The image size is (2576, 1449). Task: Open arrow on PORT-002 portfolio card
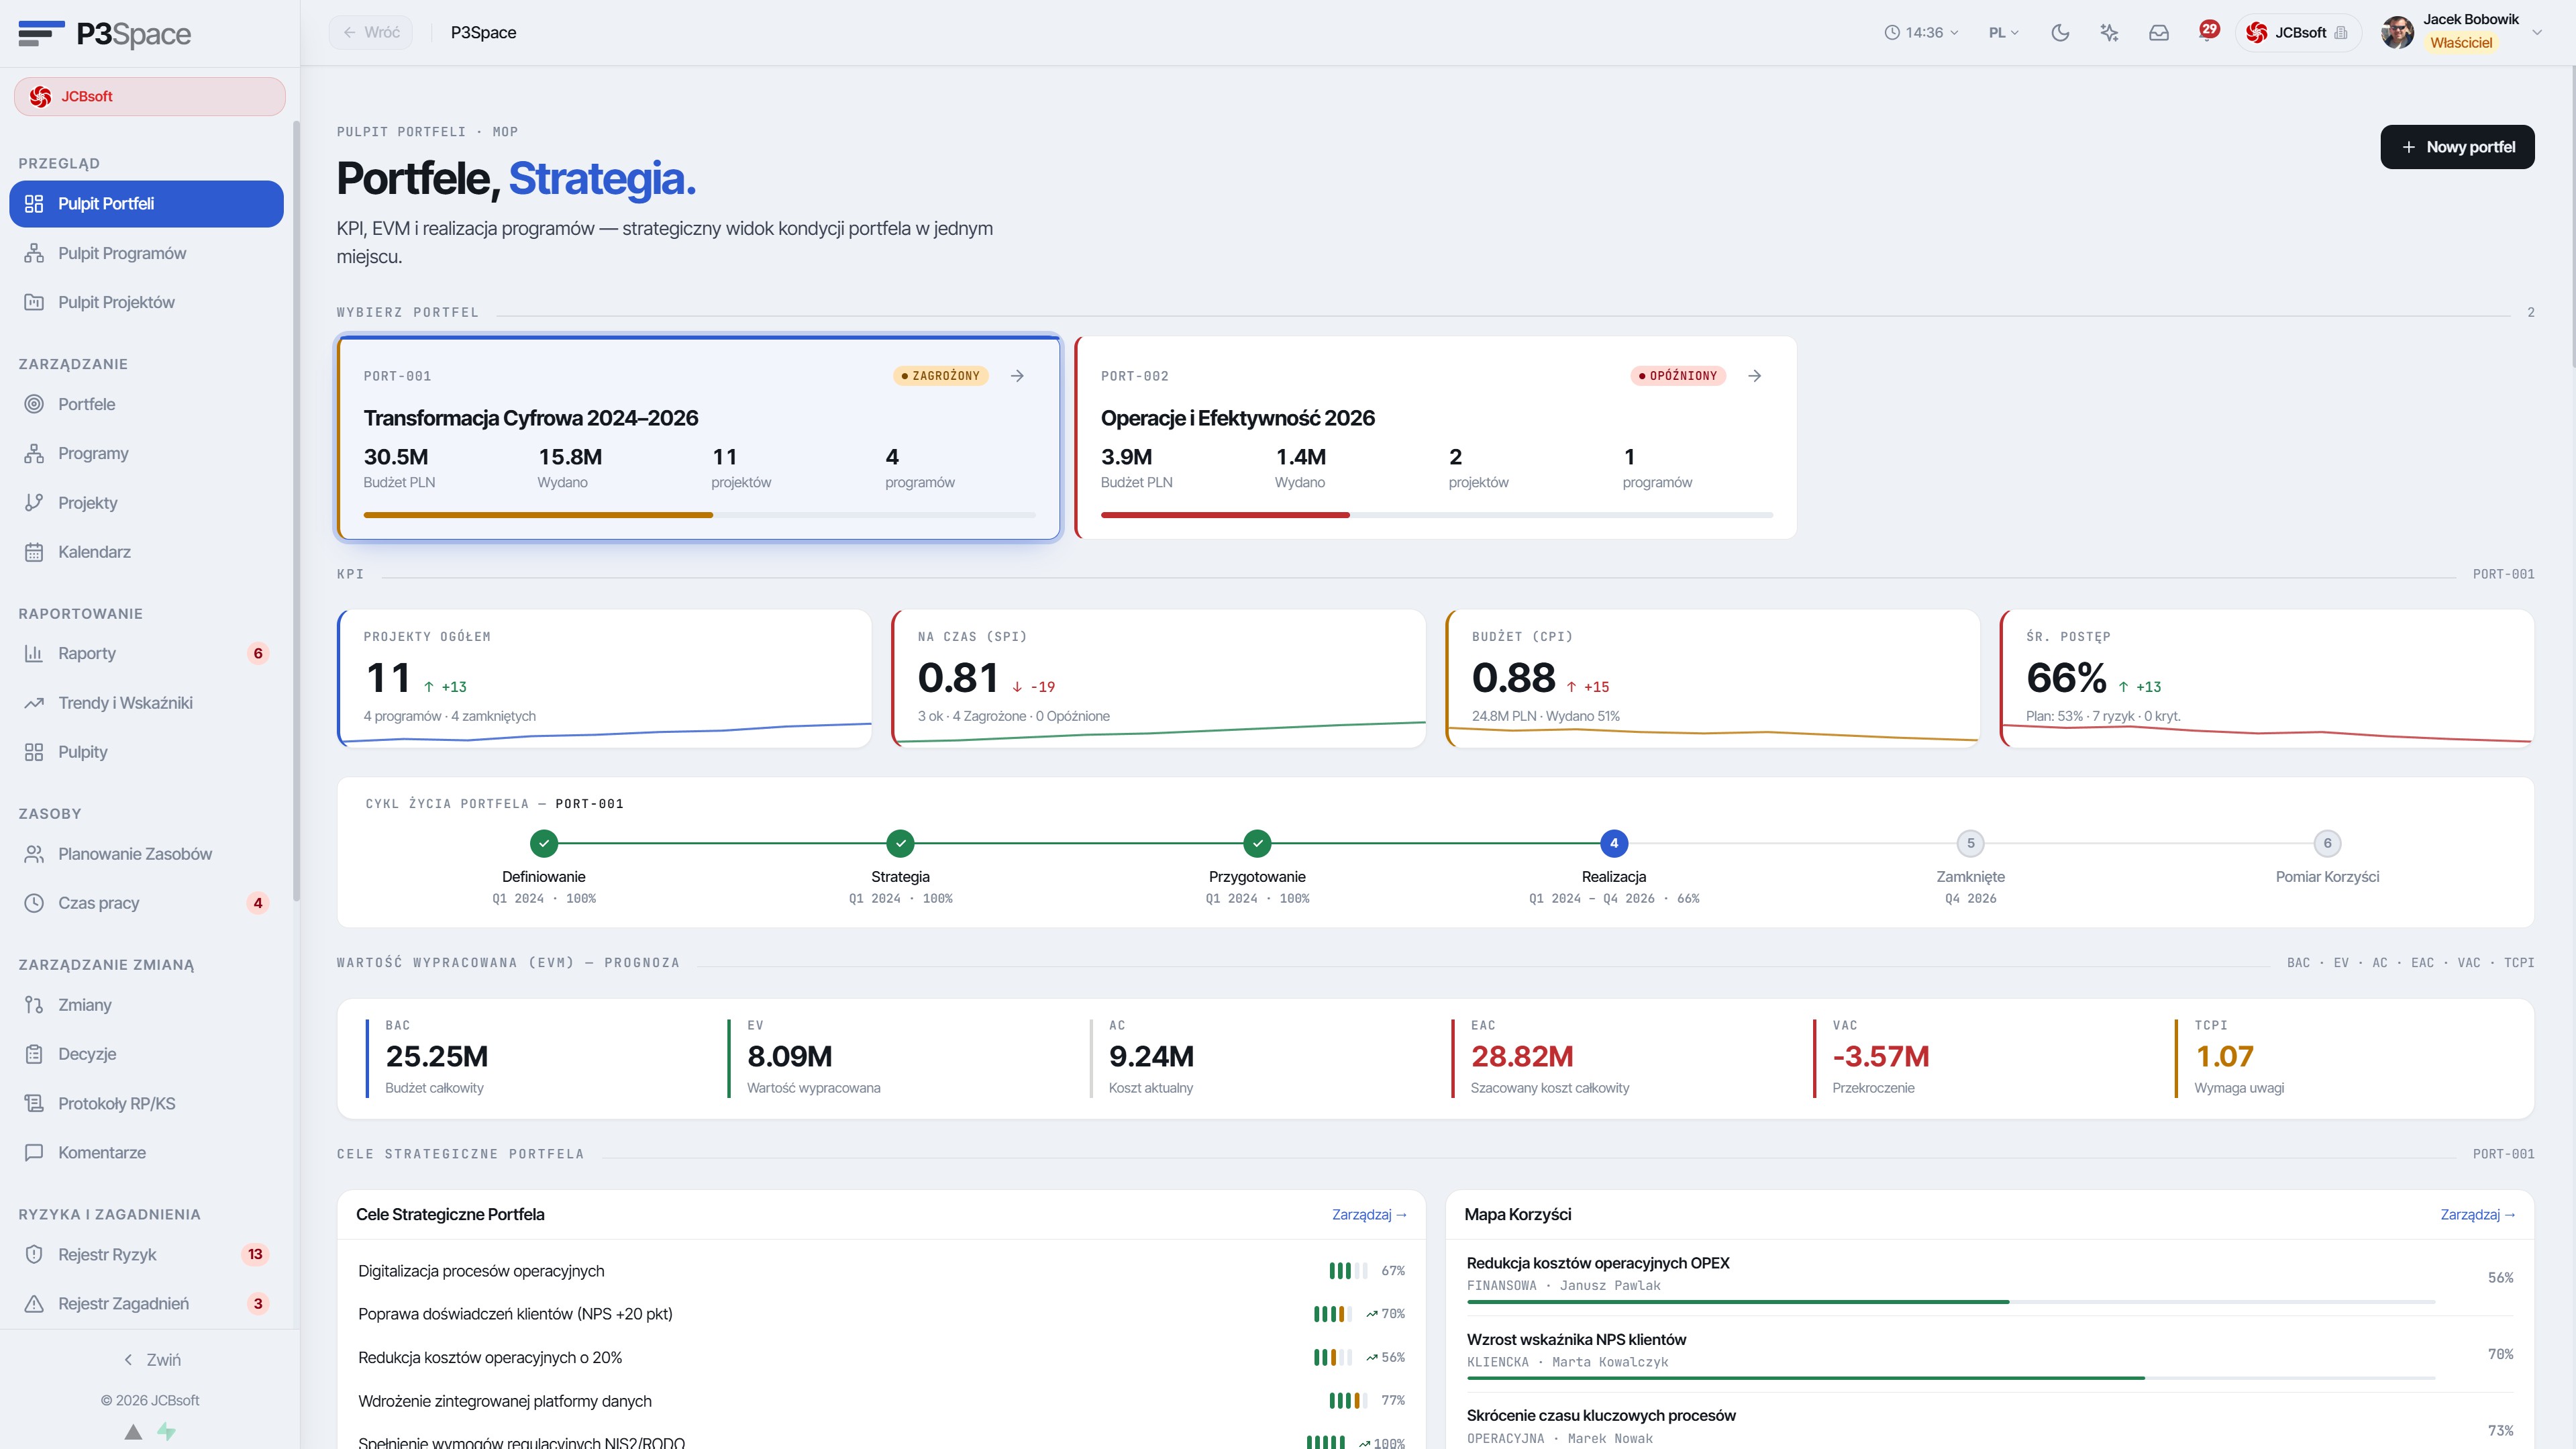pyautogui.click(x=1754, y=376)
